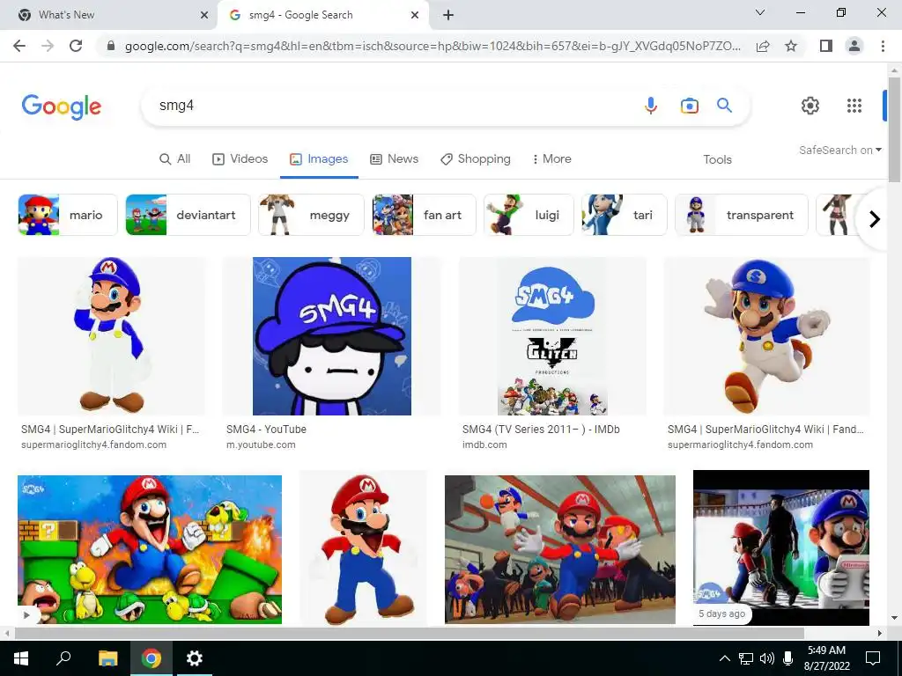Open the tab search chevron

point(760,12)
